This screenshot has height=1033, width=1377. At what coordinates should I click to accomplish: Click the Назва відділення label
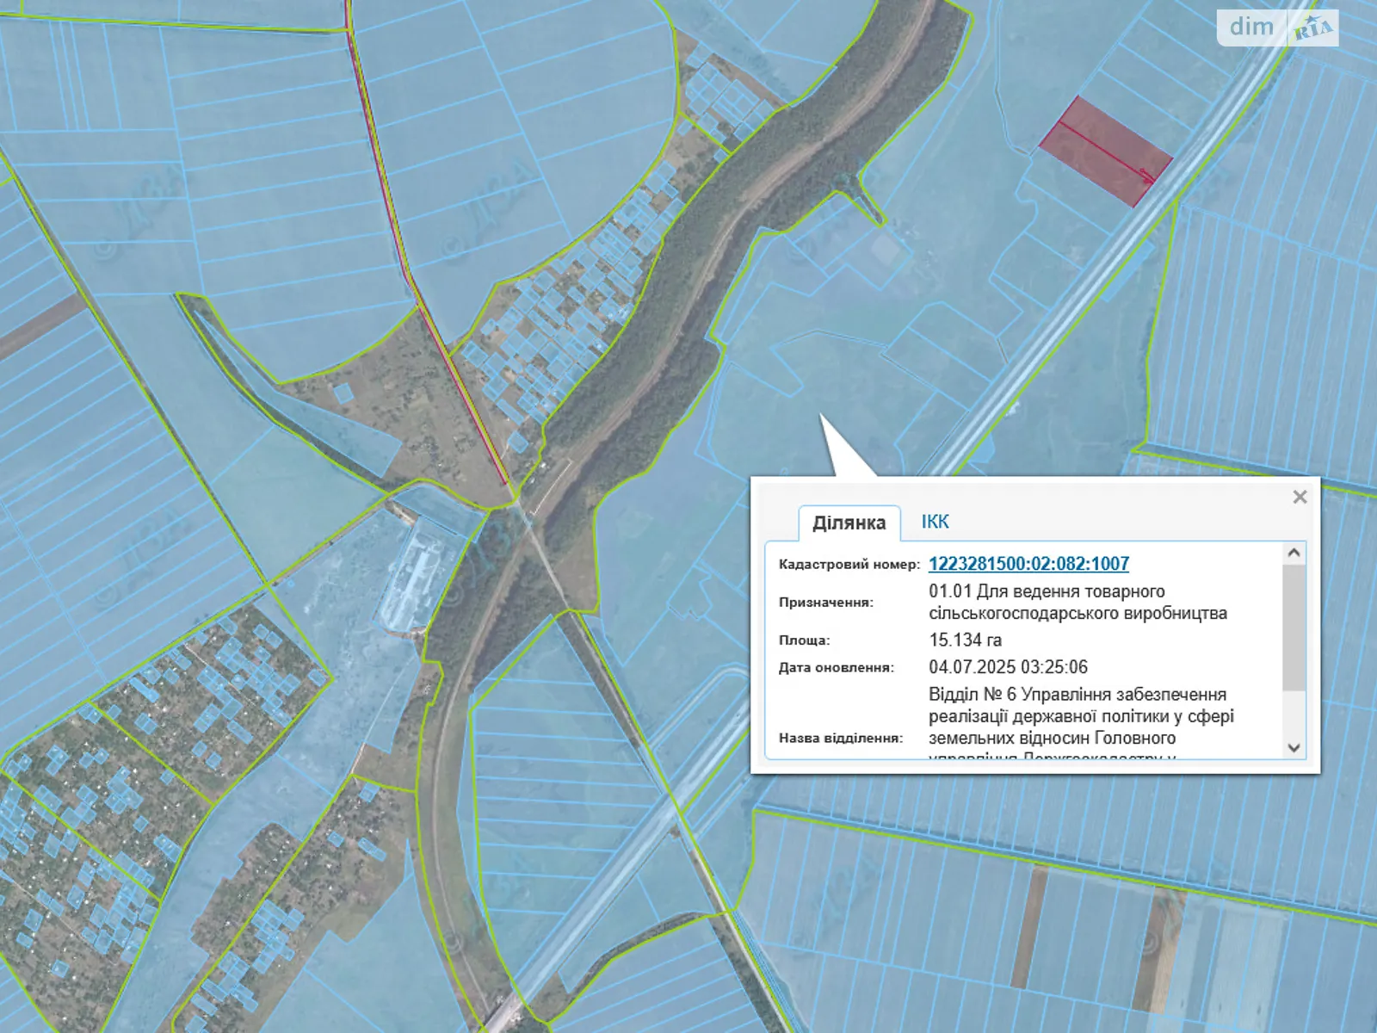[x=840, y=738]
